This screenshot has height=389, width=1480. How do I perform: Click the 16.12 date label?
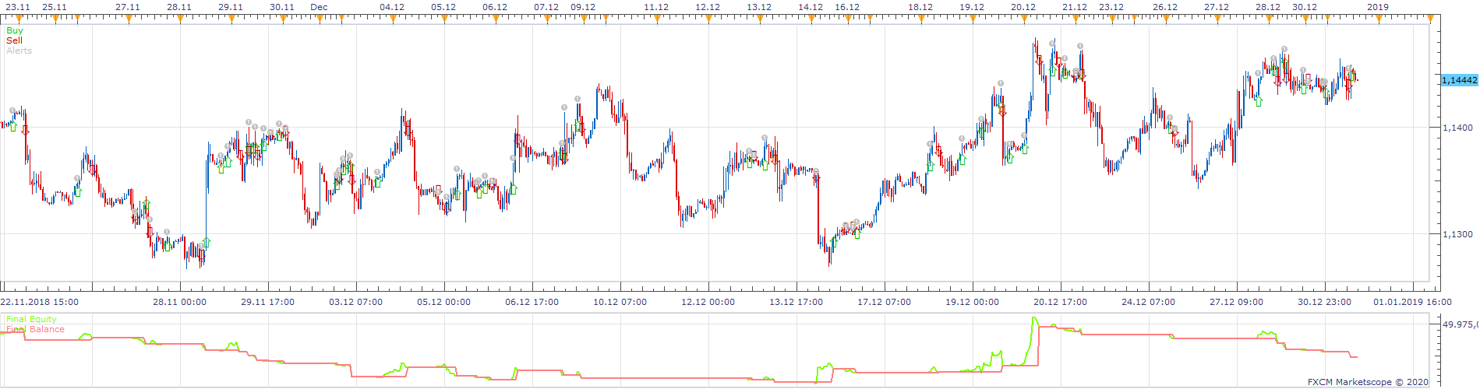(x=847, y=7)
